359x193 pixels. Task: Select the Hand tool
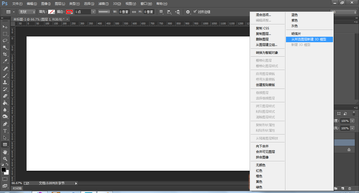(5, 152)
